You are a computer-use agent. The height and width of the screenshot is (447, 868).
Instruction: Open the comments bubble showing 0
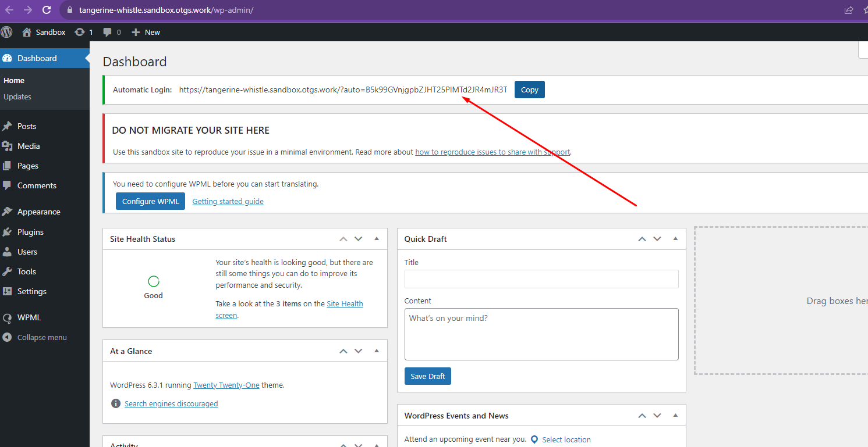coord(112,32)
